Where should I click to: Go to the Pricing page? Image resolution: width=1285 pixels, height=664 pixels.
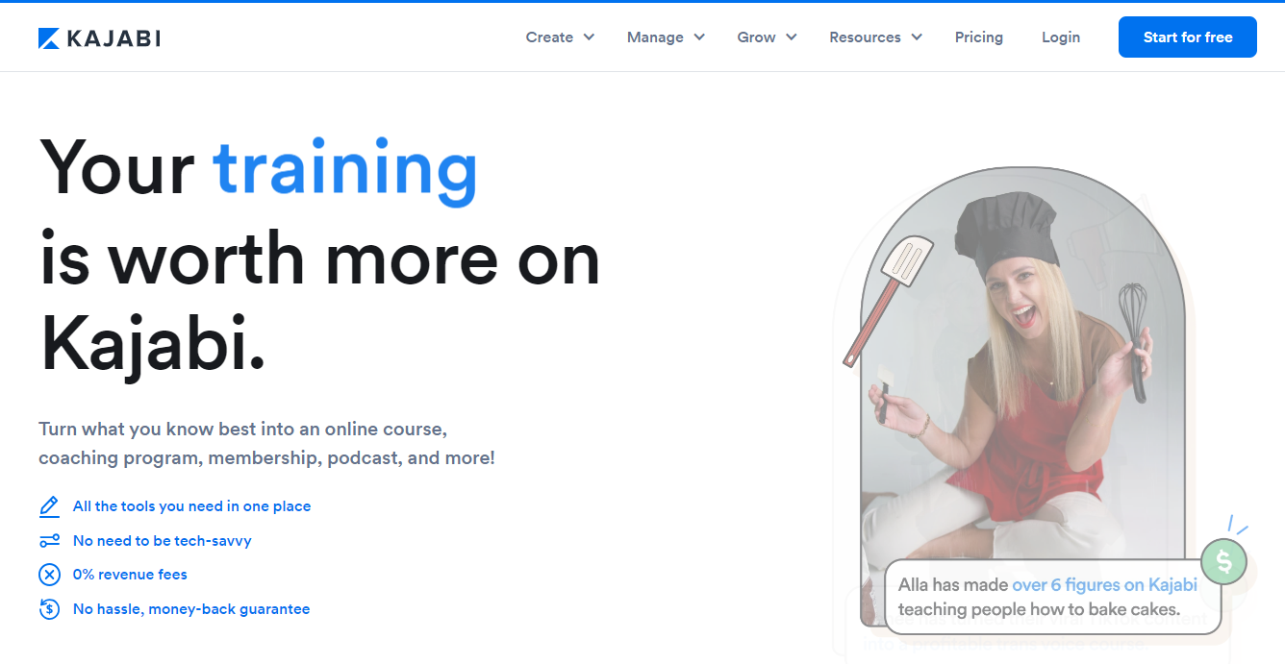pos(979,37)
